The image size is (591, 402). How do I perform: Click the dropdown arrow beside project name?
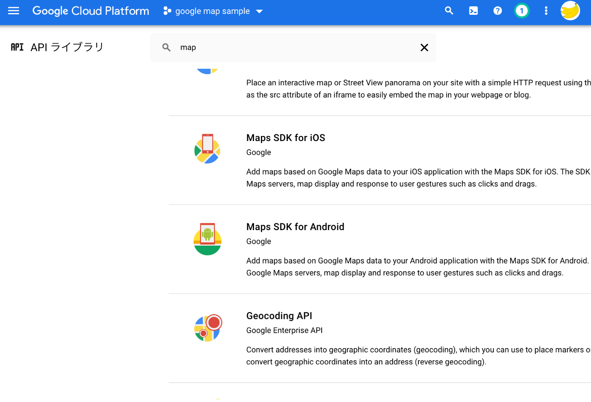point(259,11)
